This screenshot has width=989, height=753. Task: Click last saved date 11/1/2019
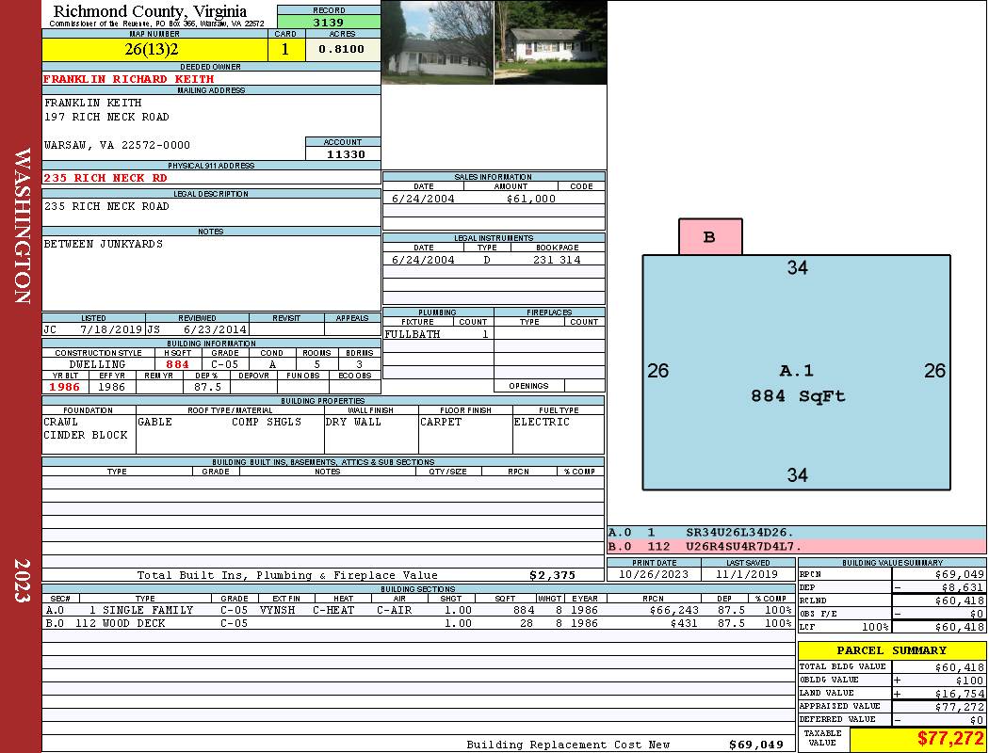748,575
